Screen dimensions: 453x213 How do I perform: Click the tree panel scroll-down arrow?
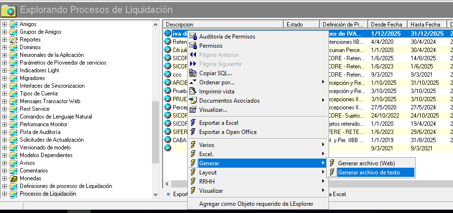coord(156,195)
